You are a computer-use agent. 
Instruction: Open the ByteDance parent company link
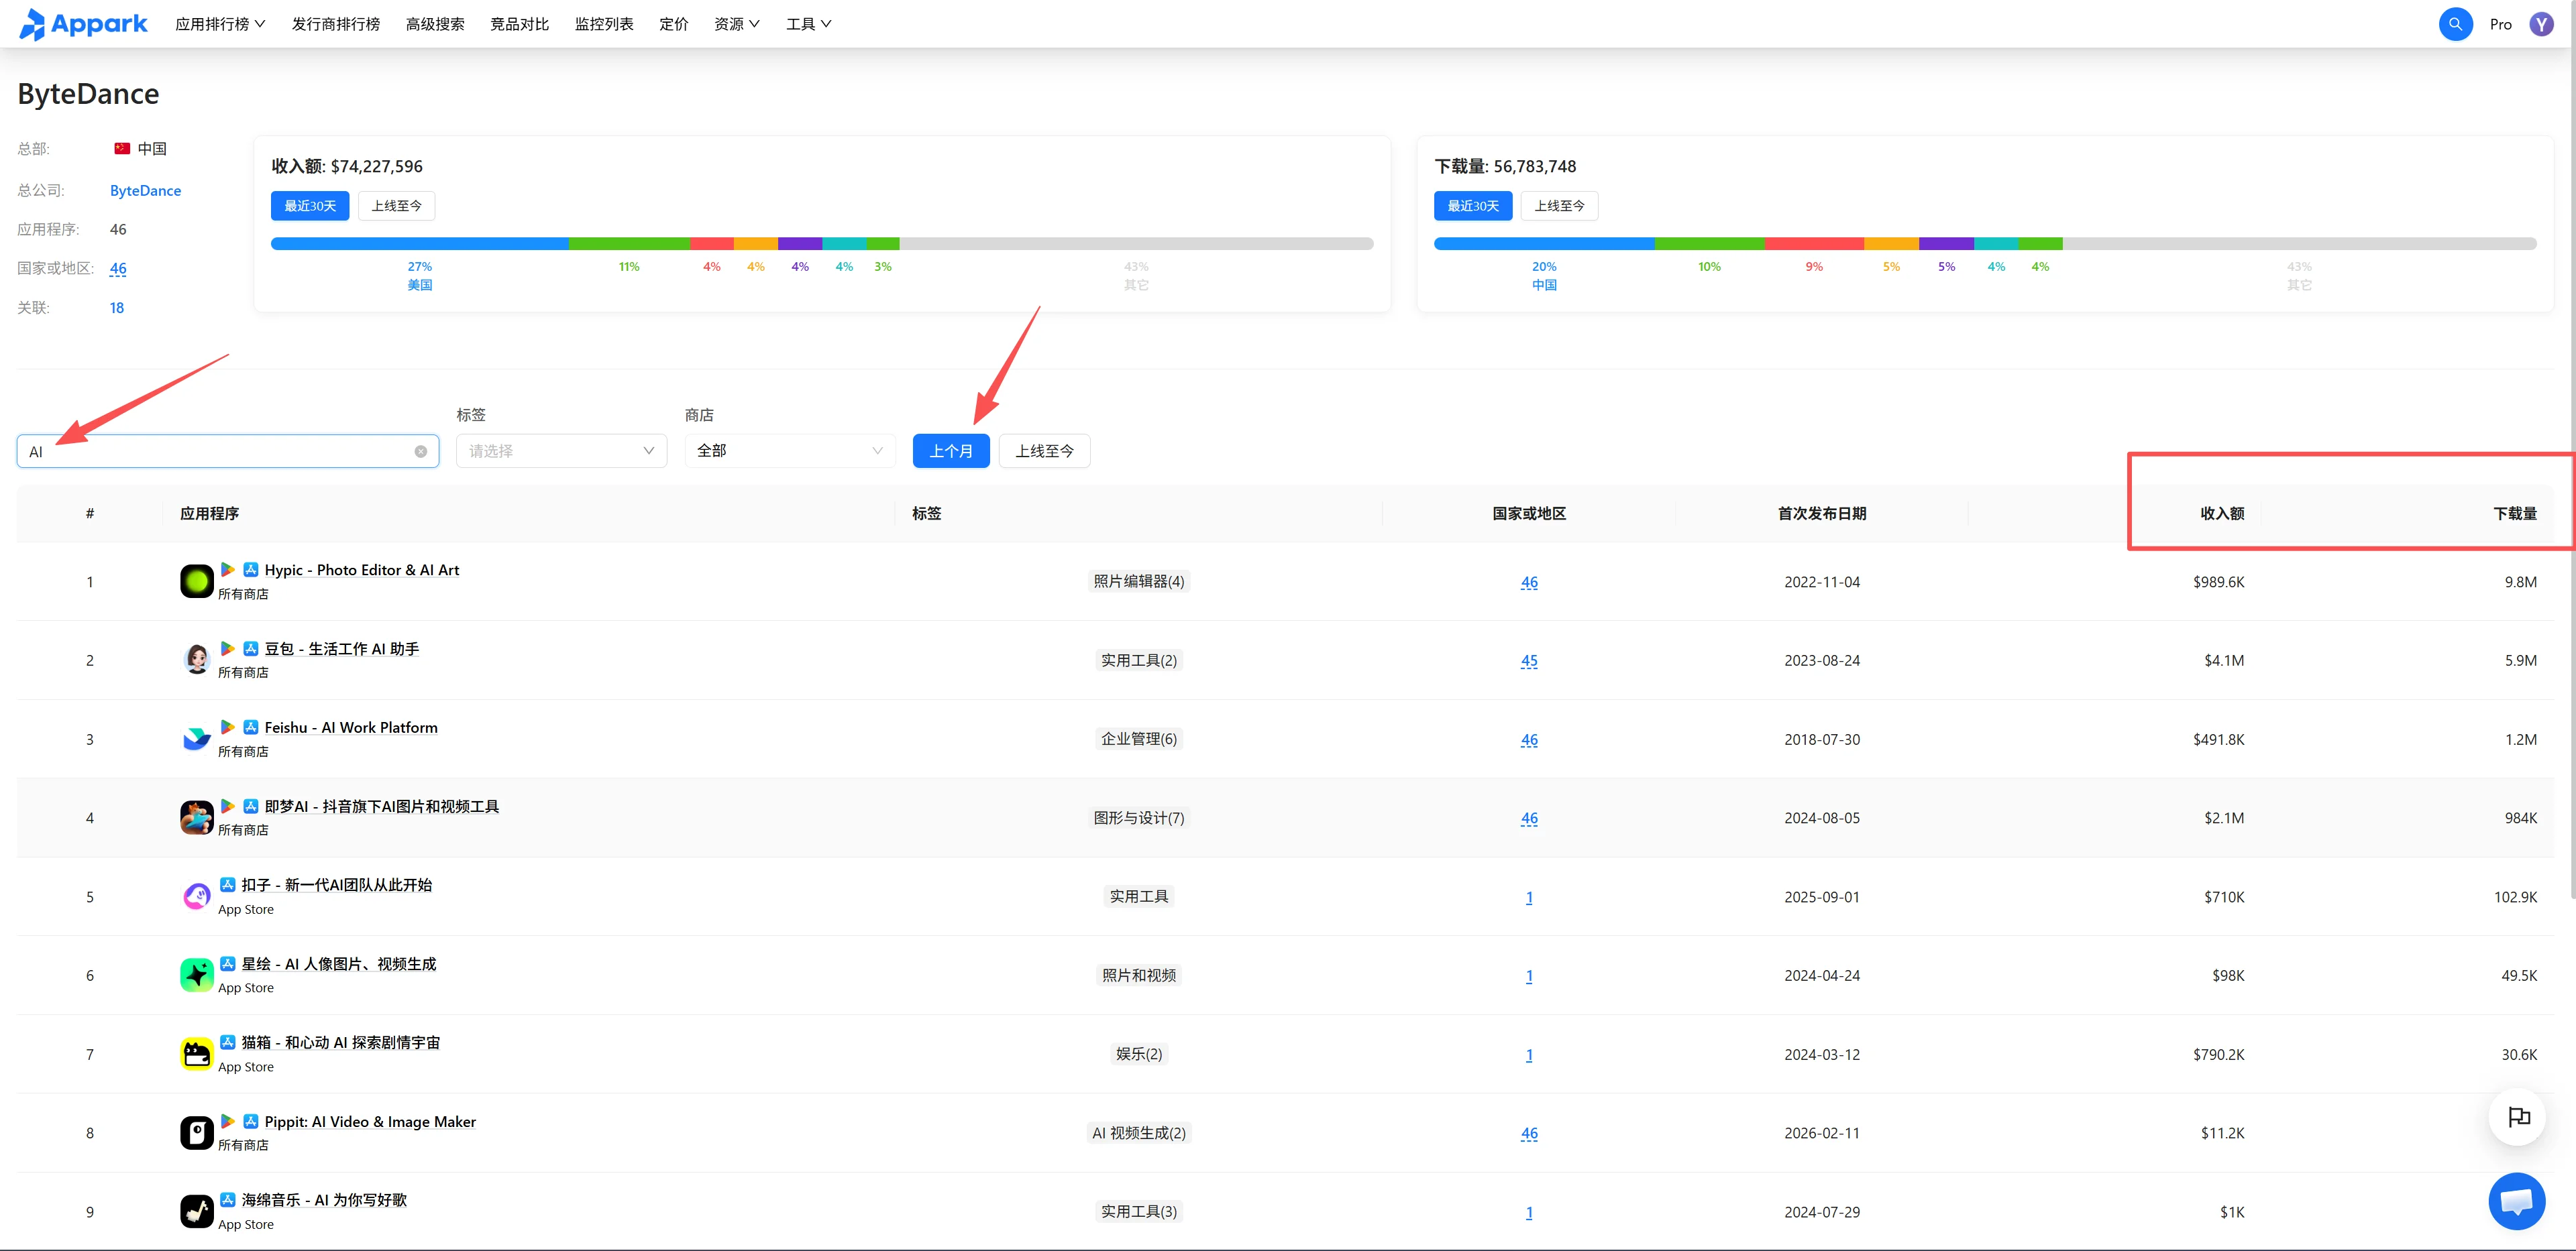coord(146,190)
